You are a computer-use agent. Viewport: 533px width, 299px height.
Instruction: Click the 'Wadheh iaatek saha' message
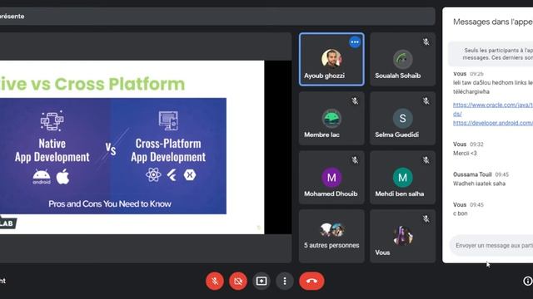(480, 184)
